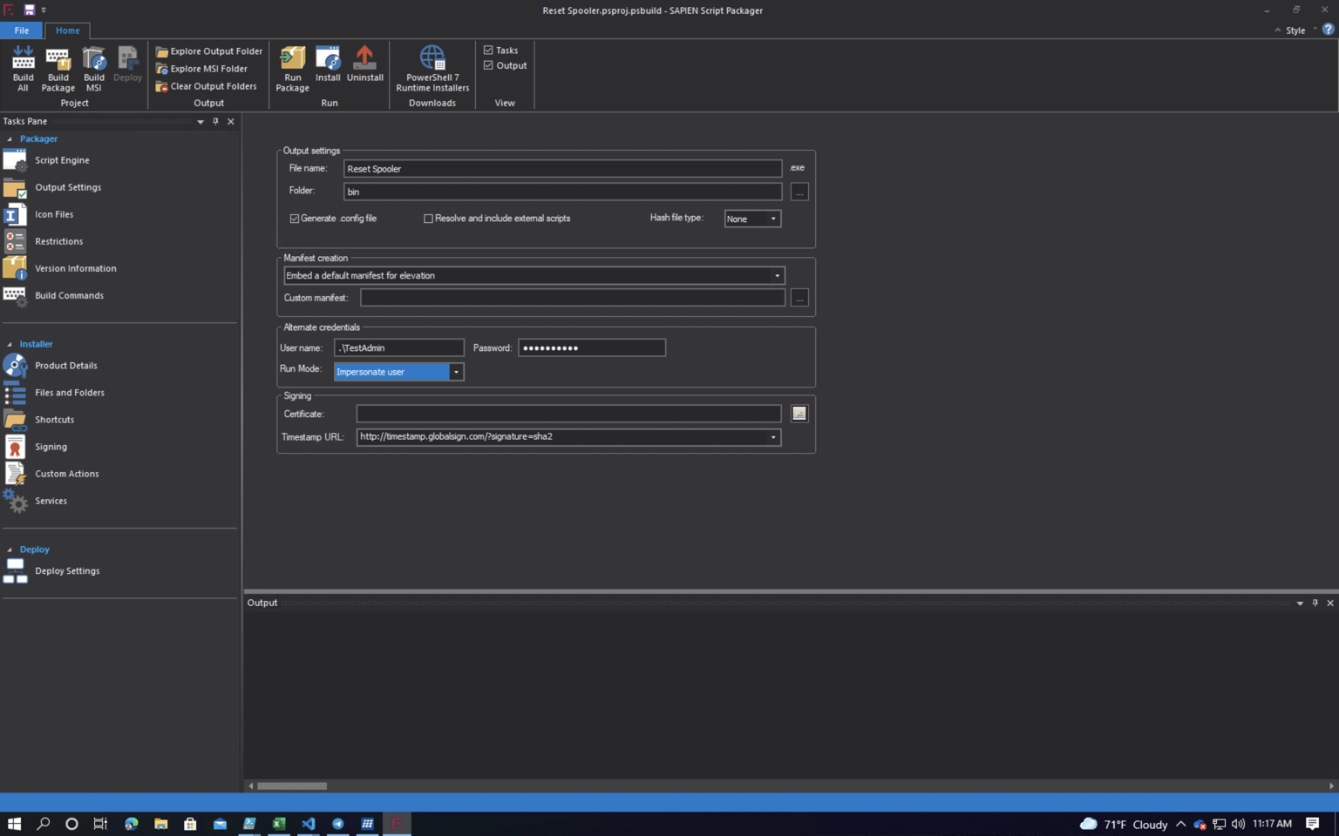Open the Windows Start menu
Screen dimensions: 1339x836
(x=14, y=824)
